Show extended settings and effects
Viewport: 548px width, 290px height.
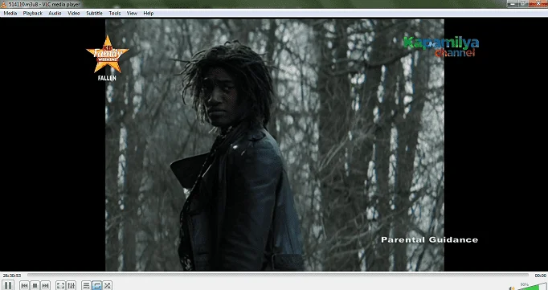(71, 285)
